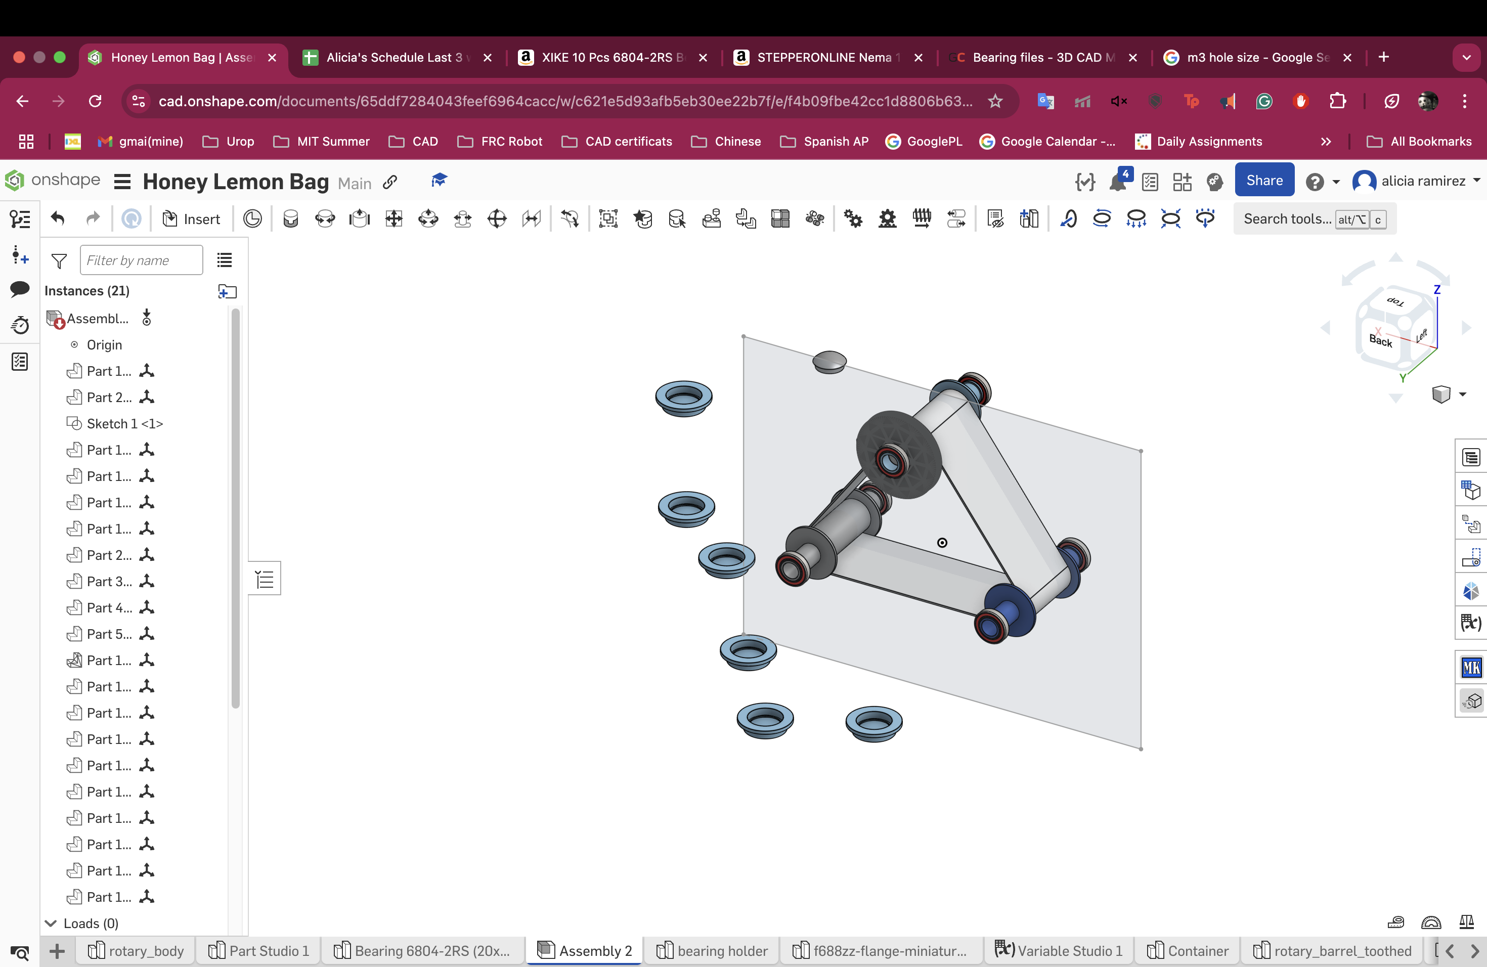Expand the Loads (0) section
1487x967 pixels.
pos(51,924)
